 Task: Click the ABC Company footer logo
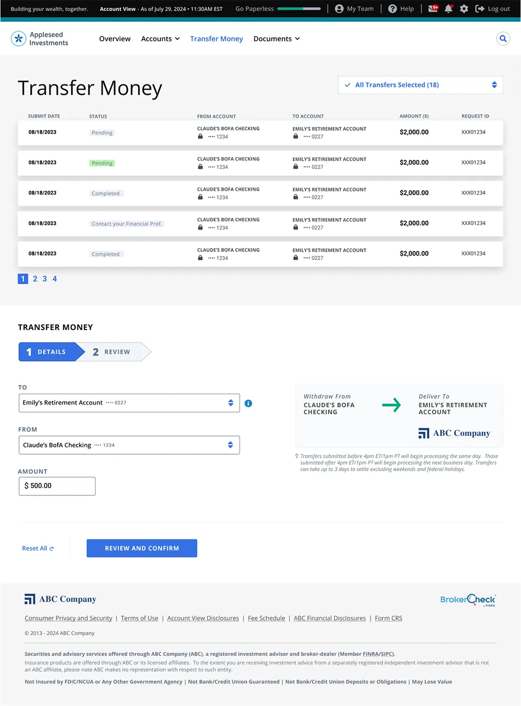pyautogui.click(x=60, y=599)
